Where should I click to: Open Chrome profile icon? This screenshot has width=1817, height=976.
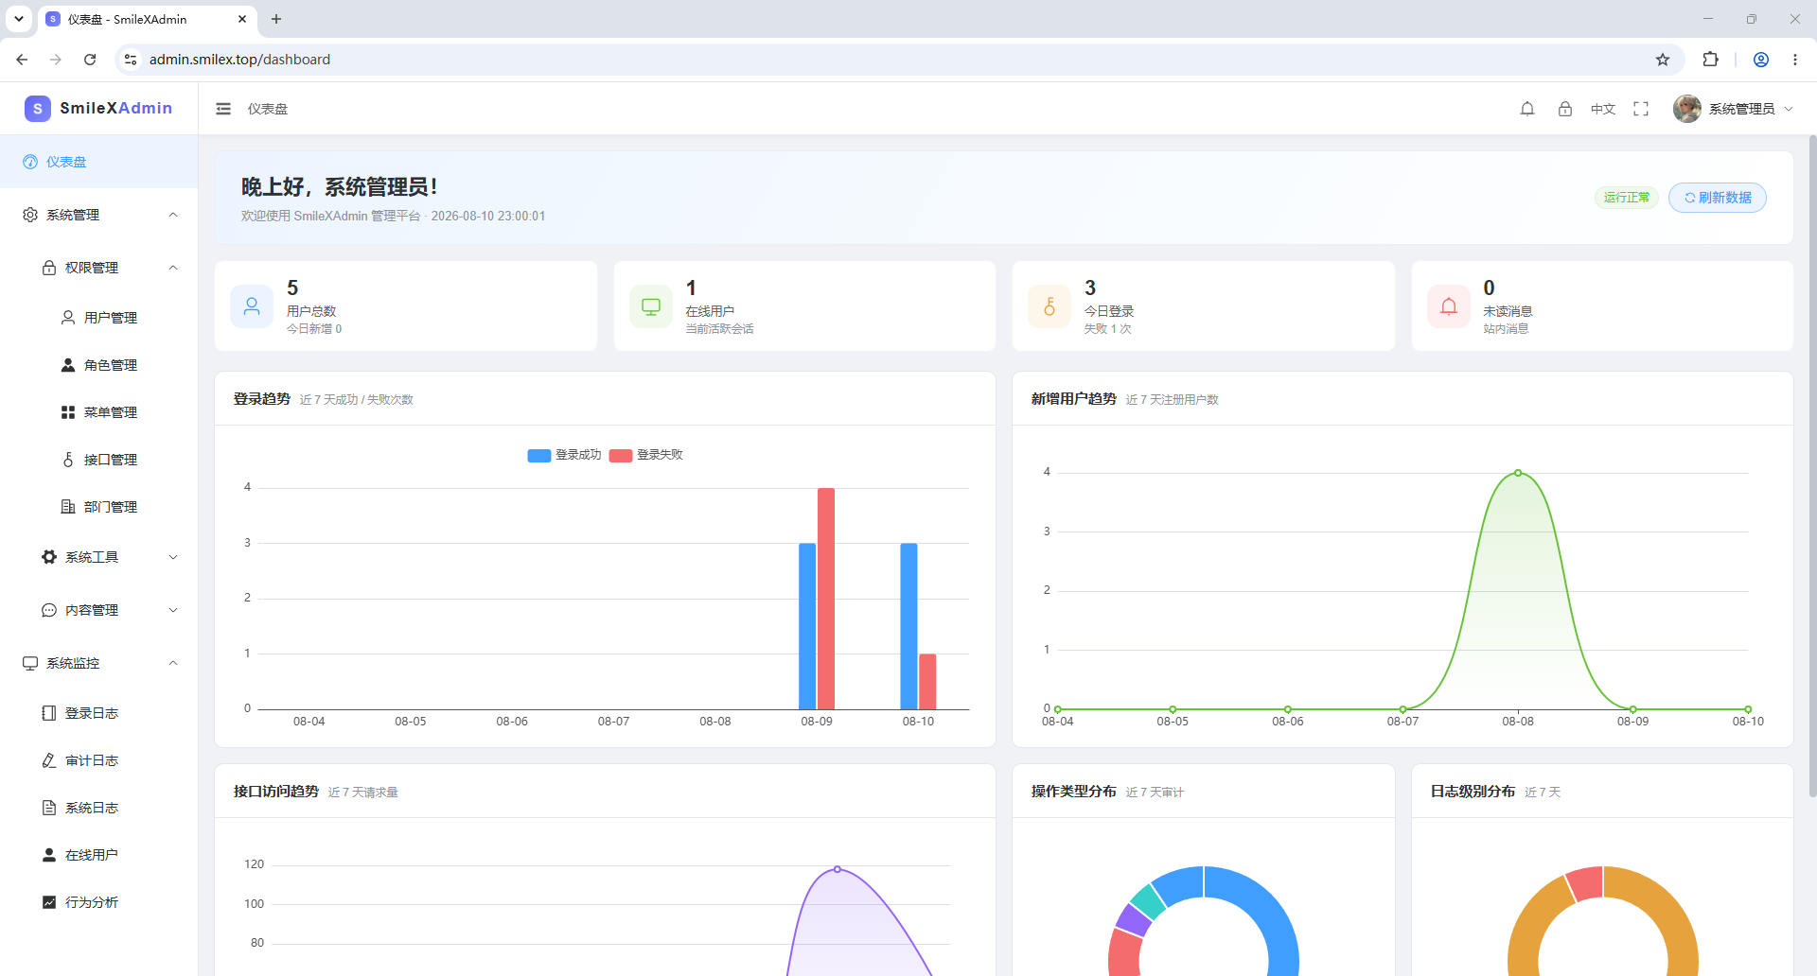tap(1761, 60)
